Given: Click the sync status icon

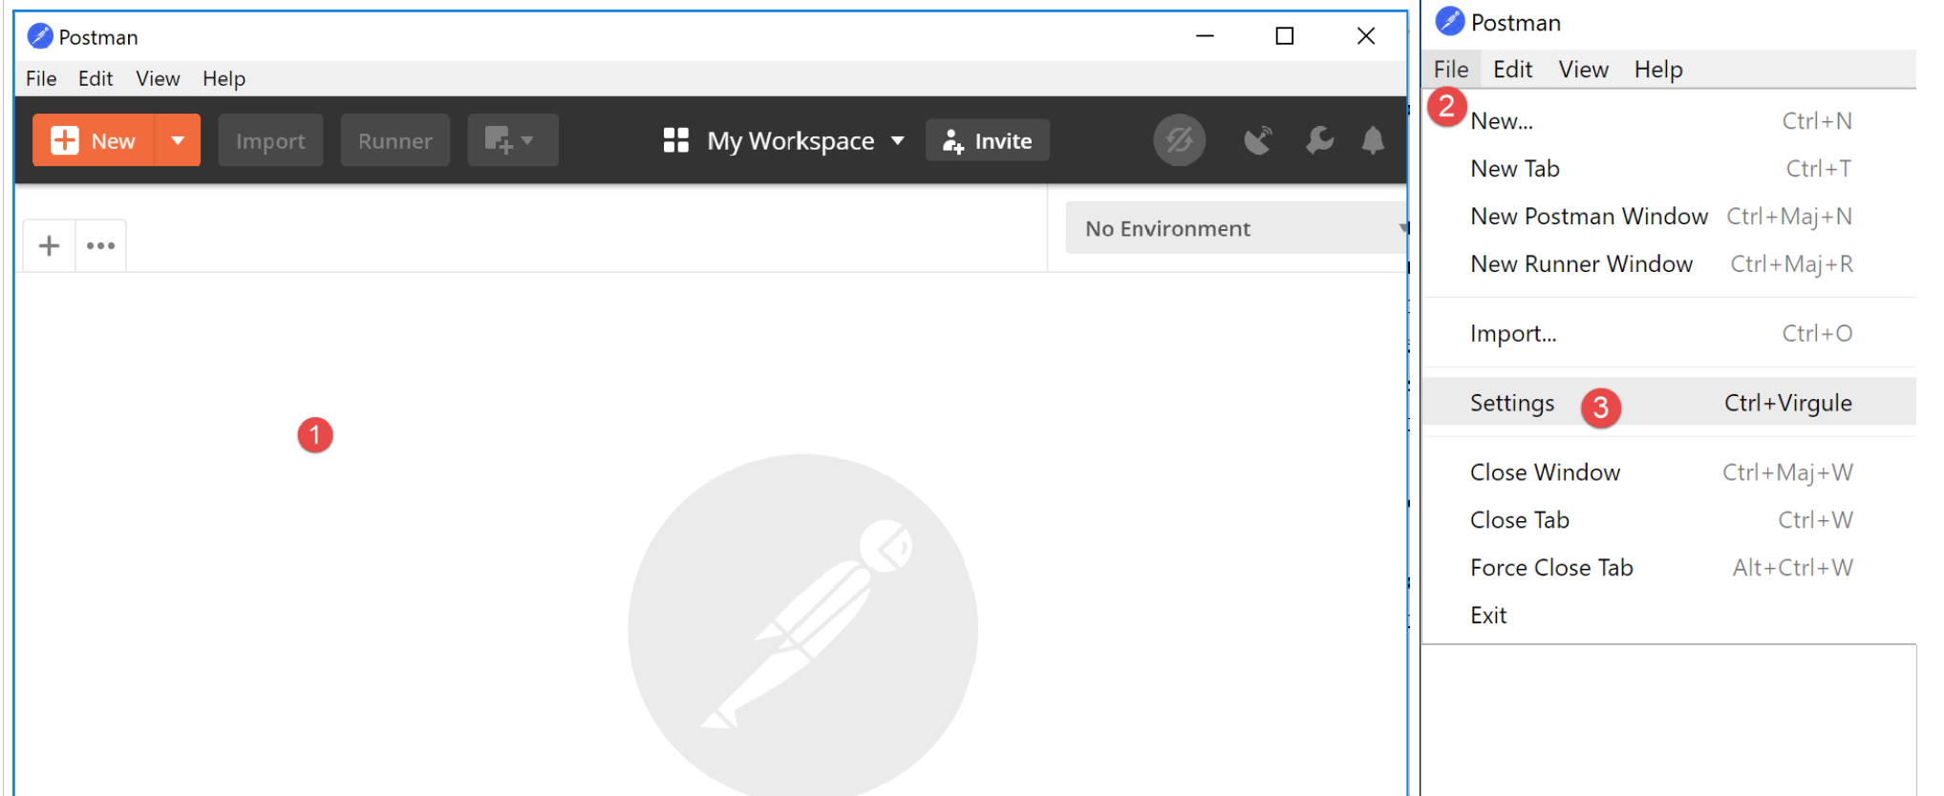Looking at the screenshot, I should [1179, 141].
